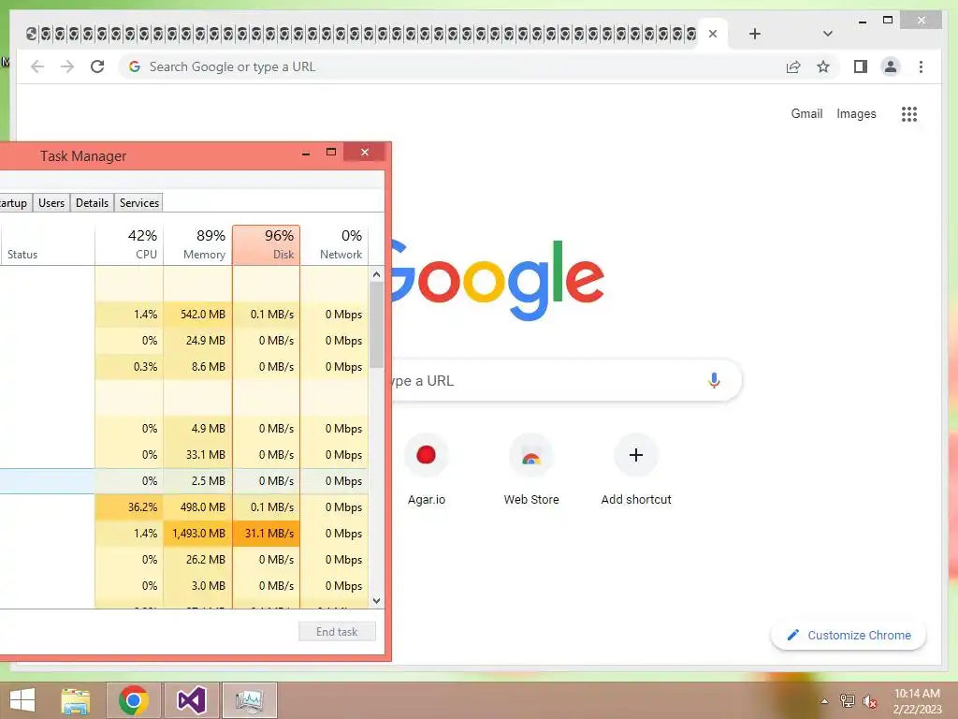
Task: Select the 1,493.0 MB memory cell
Action: tap(198, 533)
